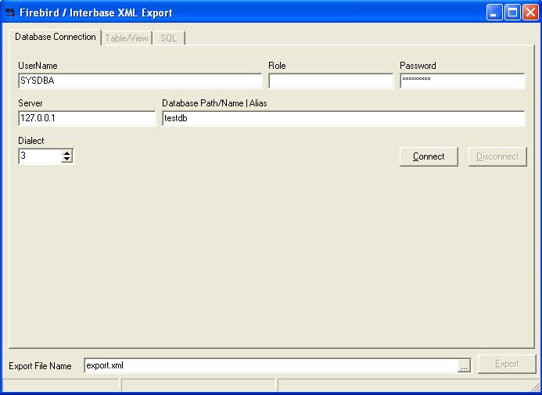Image resolution: width=542 pixels, height=395 pixels.
Task: Open the export file browse button
Action: pos(465,365)
